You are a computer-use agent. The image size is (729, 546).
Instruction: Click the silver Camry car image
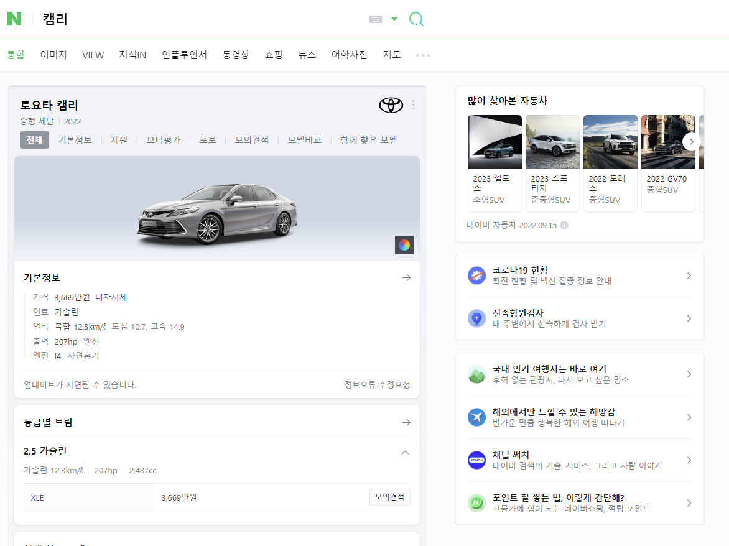217,213
